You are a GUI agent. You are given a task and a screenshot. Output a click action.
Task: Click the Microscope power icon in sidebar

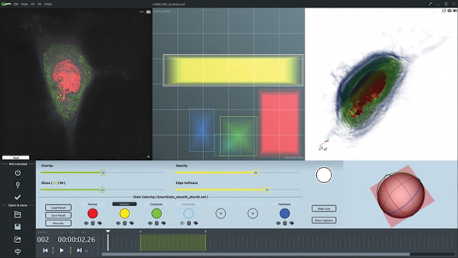tap(18, 173)
